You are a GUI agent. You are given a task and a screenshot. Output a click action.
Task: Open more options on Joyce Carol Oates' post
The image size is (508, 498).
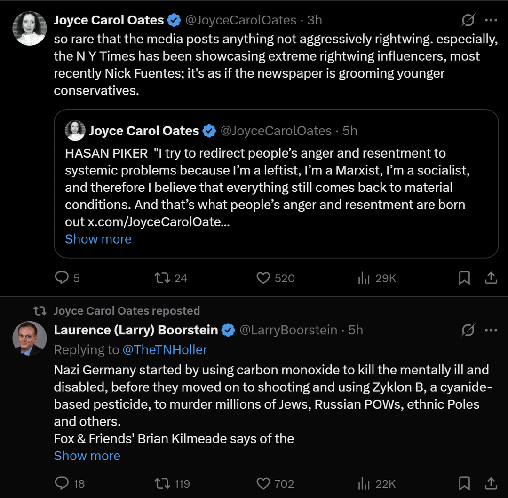tap(491, 20)
